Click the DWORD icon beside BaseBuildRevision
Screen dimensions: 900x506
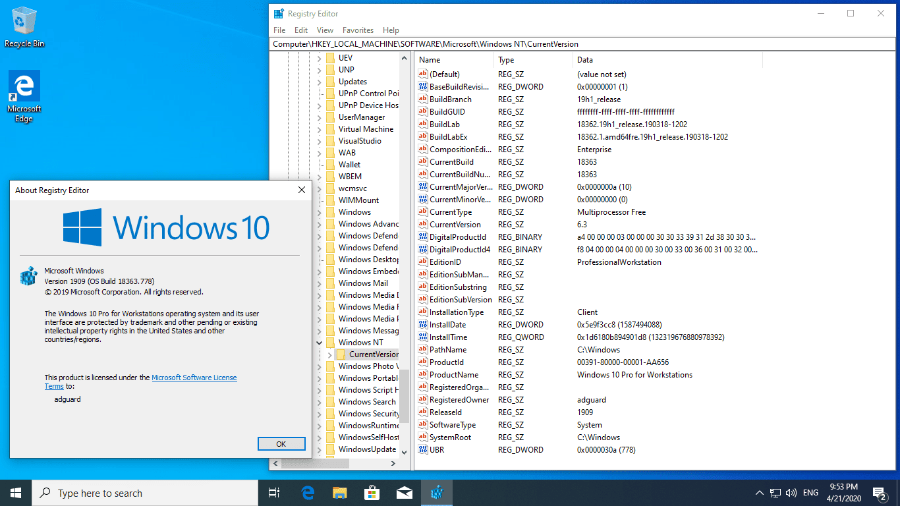tap(423, 87)
